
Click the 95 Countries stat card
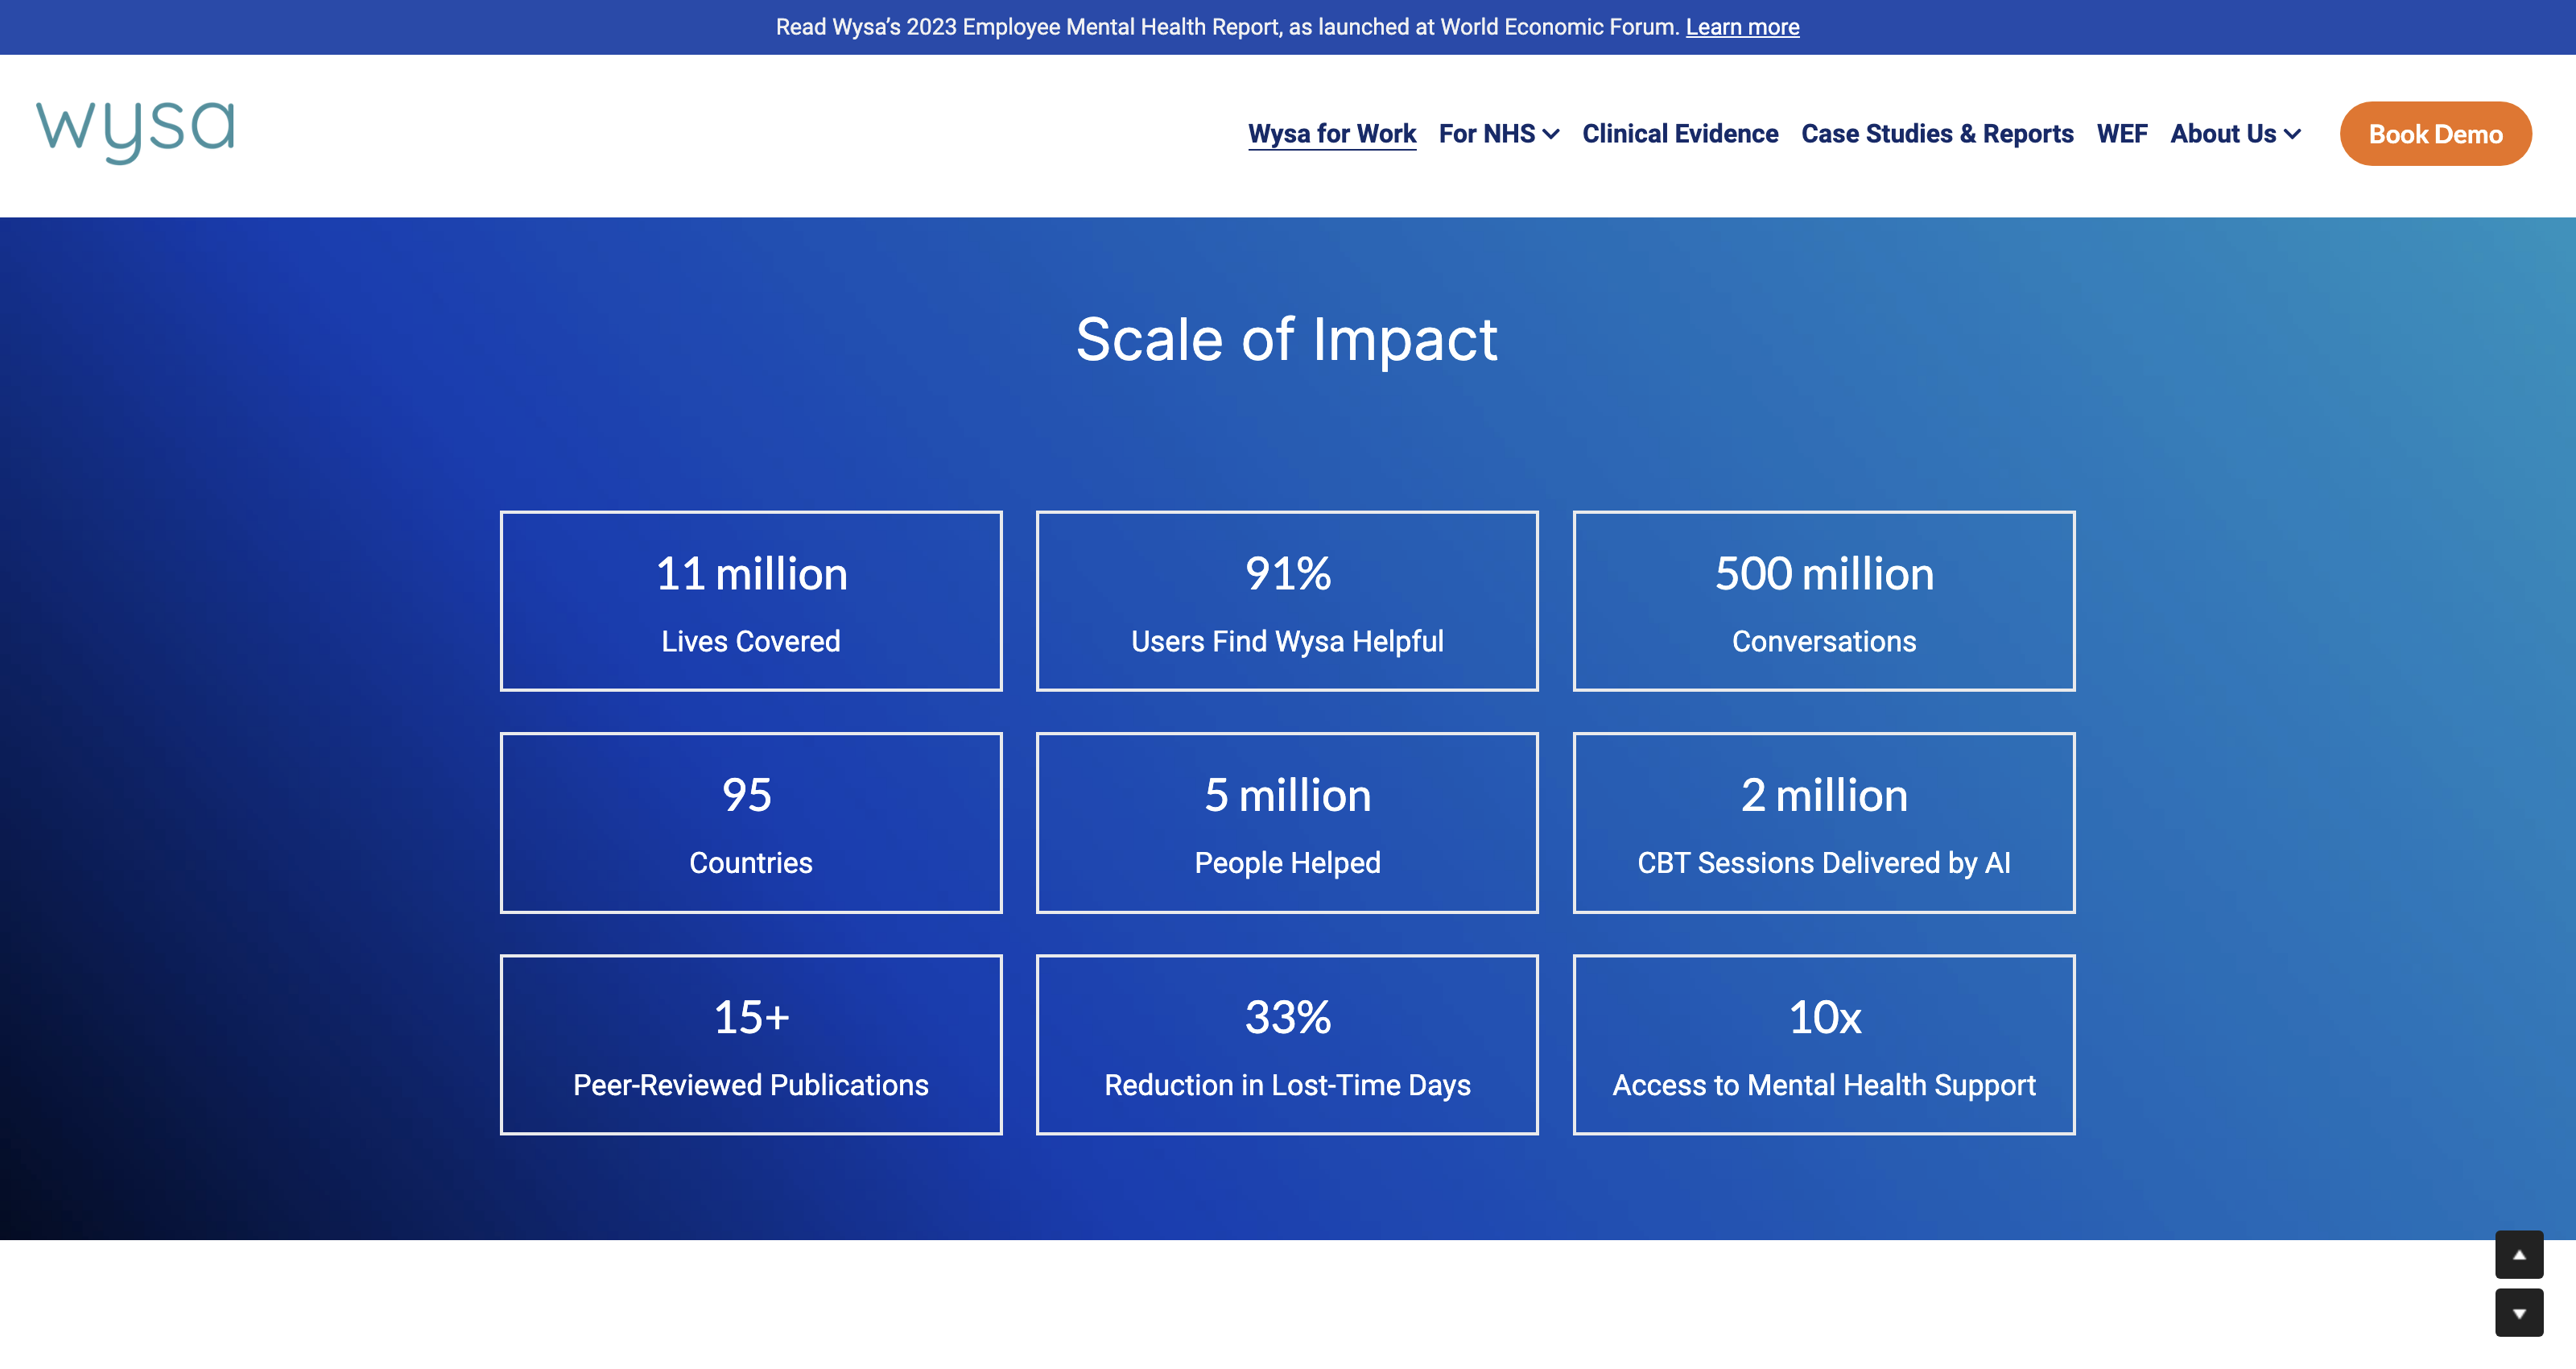(751, 822)
